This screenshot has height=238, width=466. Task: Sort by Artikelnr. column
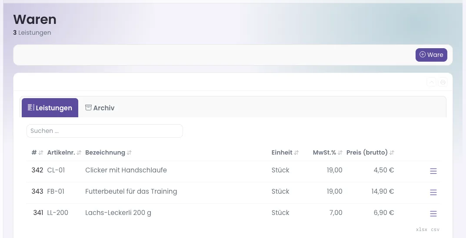[64, 152]
